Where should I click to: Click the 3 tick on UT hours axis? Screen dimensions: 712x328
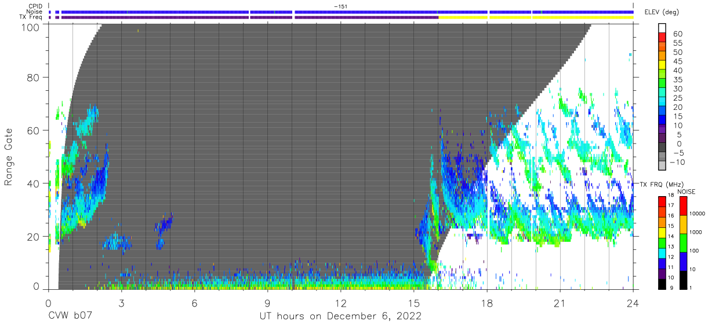click(121, 303)
